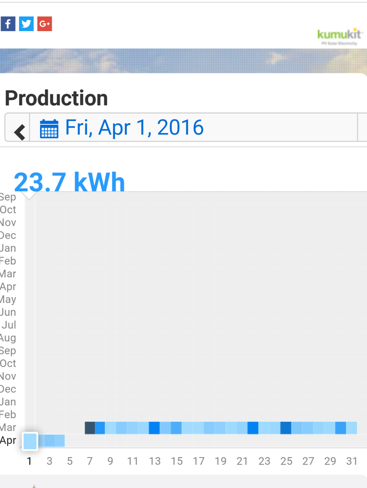Click the Production heading
The width and height of the screenshot is (367, 488).
[57, 98]
